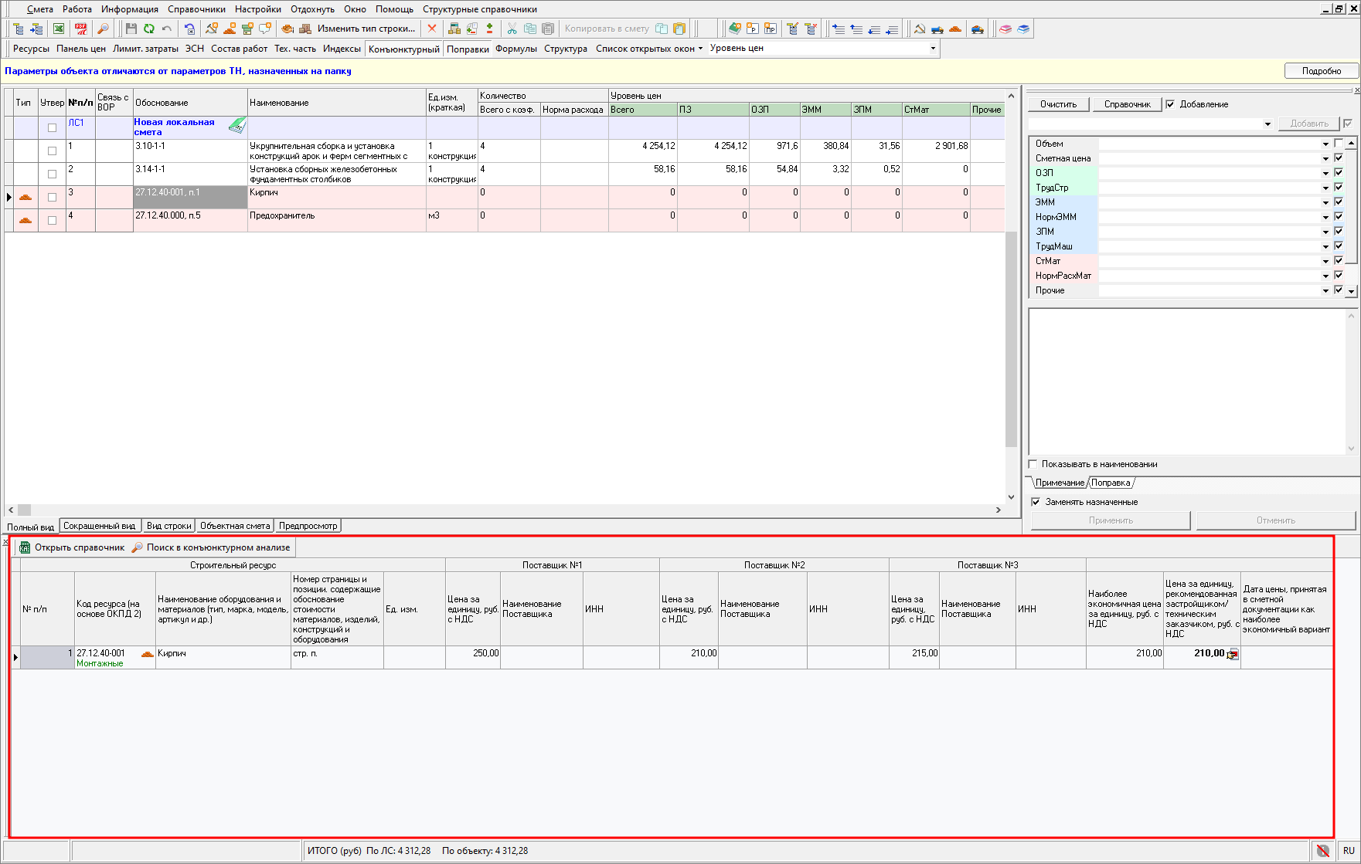Open the Уровень цен dropdown
Viewport: 1361px width, 864px height.
pyautogui.click(x=933, y=48)
